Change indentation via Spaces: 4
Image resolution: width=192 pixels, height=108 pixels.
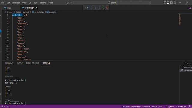point(146,106)
